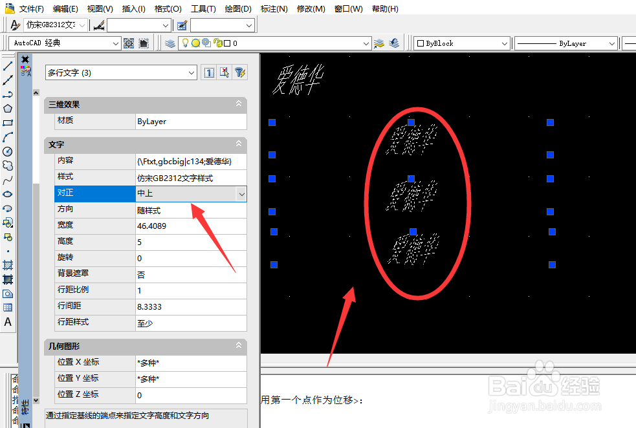
Task: Open the 标注(N) menu
Action: 274,8
